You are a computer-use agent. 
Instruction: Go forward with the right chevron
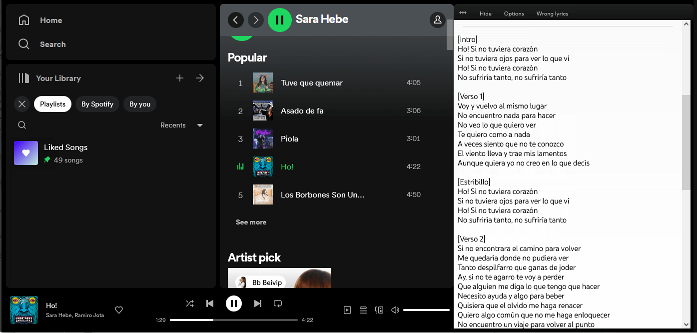point(256,20)
